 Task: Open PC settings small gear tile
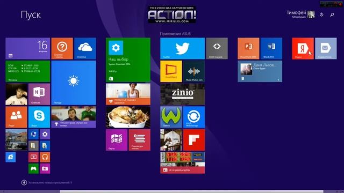(x=45, y=134)
